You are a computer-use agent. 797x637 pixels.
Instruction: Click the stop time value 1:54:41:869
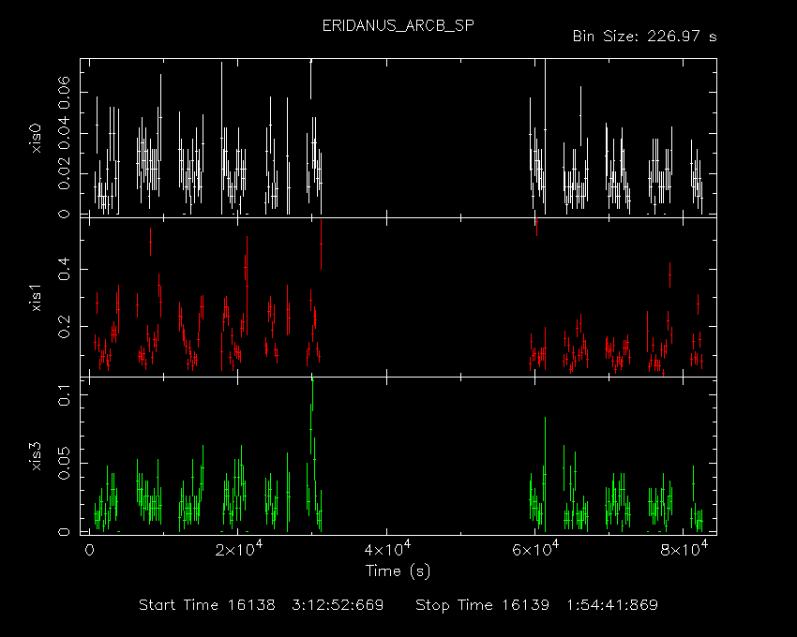pyautogui.click(x=612, y=605)
